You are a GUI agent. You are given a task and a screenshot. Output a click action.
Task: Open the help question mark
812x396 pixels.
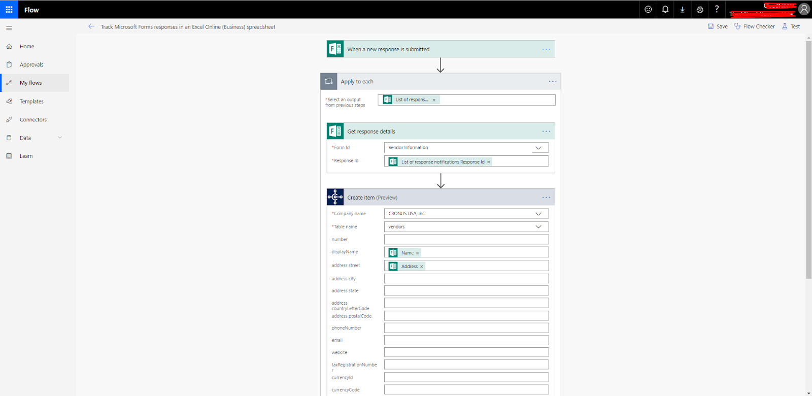(x=717, y=9)
